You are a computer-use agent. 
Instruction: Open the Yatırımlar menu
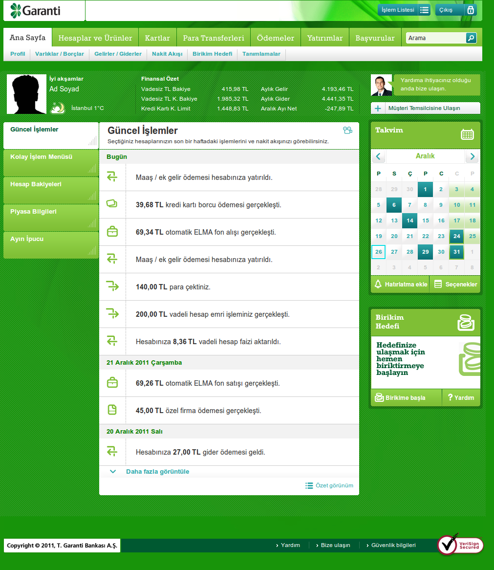(x=325, y=38)
